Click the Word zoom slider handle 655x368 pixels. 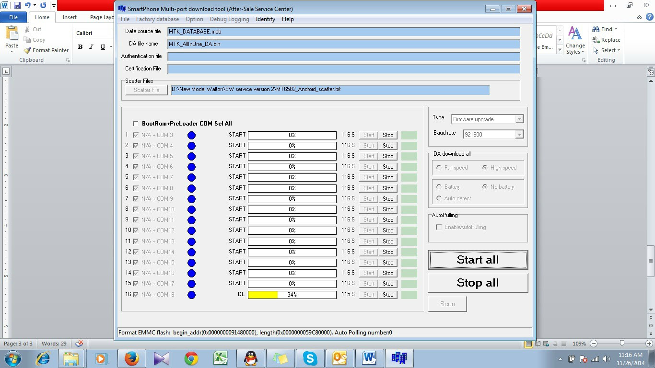click(x=622, y=344)
